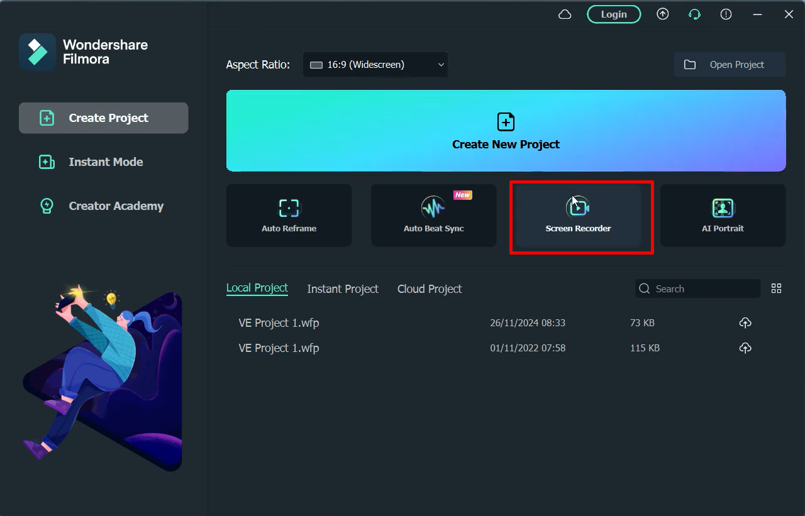Screen dimensions: 805x516
Task: Open the AI Portrait tool
Action: 723,216
